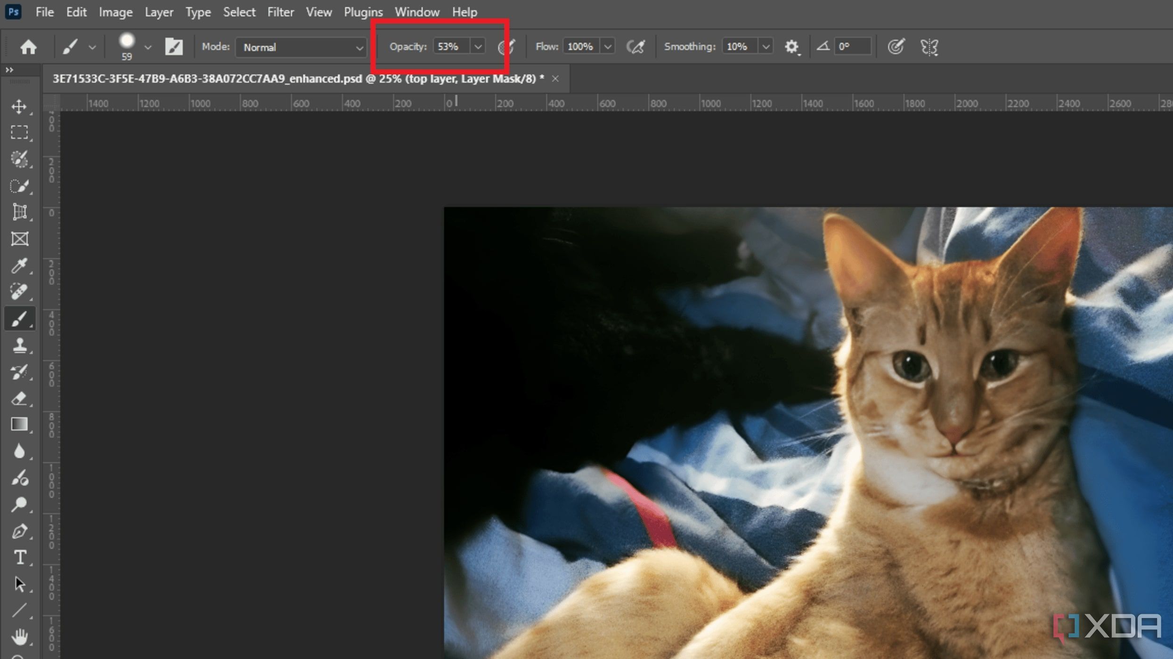Click the brush settings gear icon

[792, 46]
